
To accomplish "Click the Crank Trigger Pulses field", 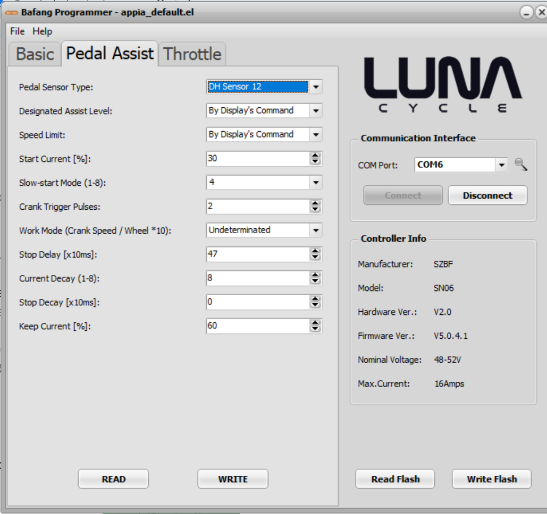I will point(258,207).
